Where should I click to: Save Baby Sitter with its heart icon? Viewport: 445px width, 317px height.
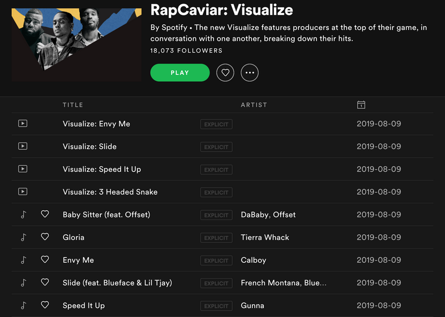tap(45, 214)
